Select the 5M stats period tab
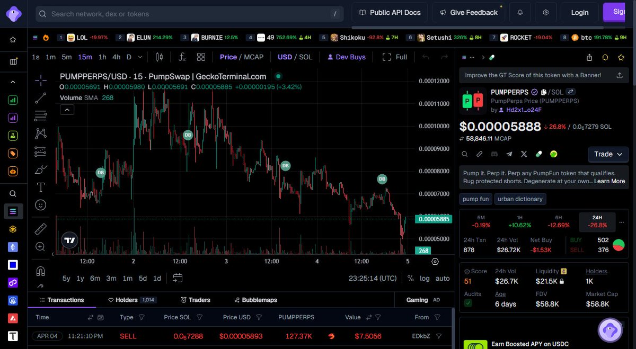636x349 pixels. [481, 221]
